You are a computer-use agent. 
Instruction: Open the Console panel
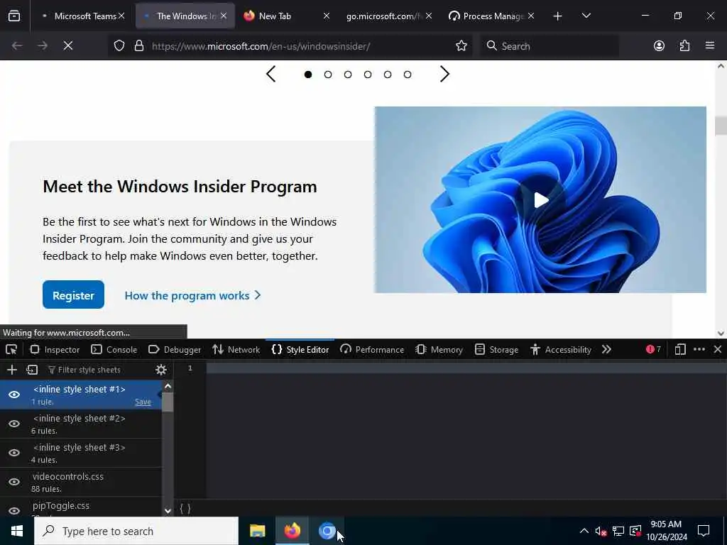click(x=114, y=349)
